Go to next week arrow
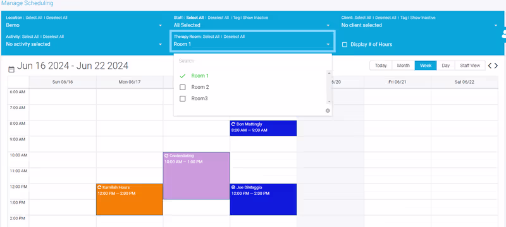 click(x=497, y=66)
